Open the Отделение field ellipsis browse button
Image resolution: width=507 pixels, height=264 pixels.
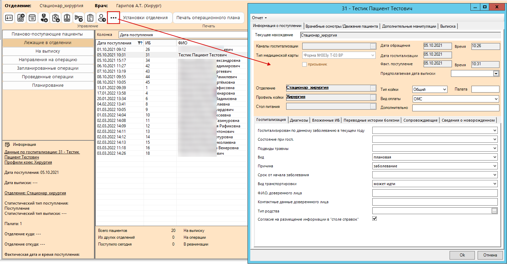click(373, 88)
